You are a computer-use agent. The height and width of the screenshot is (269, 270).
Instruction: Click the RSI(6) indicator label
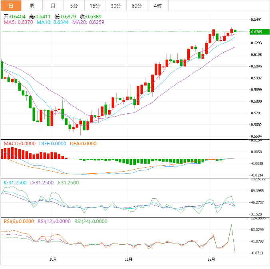[19, 222]
